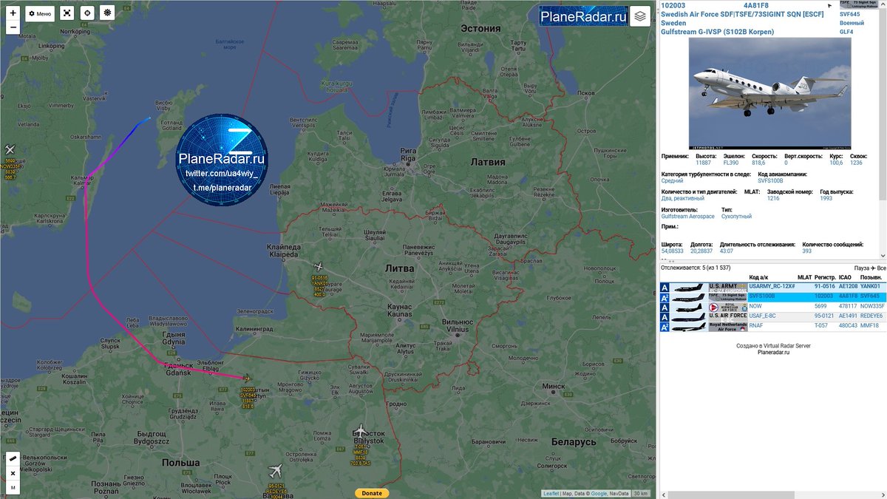Click the A2 wake category icon of RNAF row

point(665,326)
